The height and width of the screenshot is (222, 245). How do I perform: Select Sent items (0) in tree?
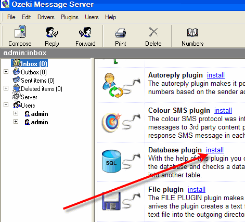point(37,81)
